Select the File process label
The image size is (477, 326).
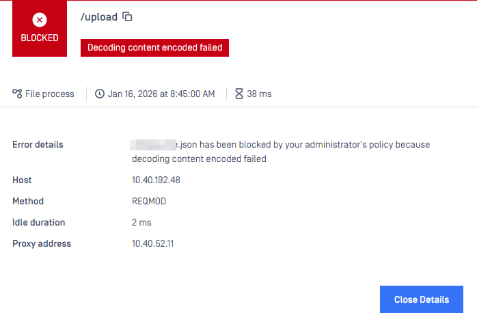(x=49, y=94)
